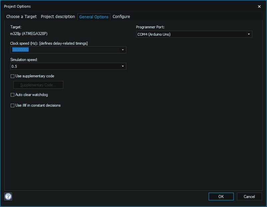Confirm the dialog with OK
Screen dimensions: 267x207
coord(221,197)
